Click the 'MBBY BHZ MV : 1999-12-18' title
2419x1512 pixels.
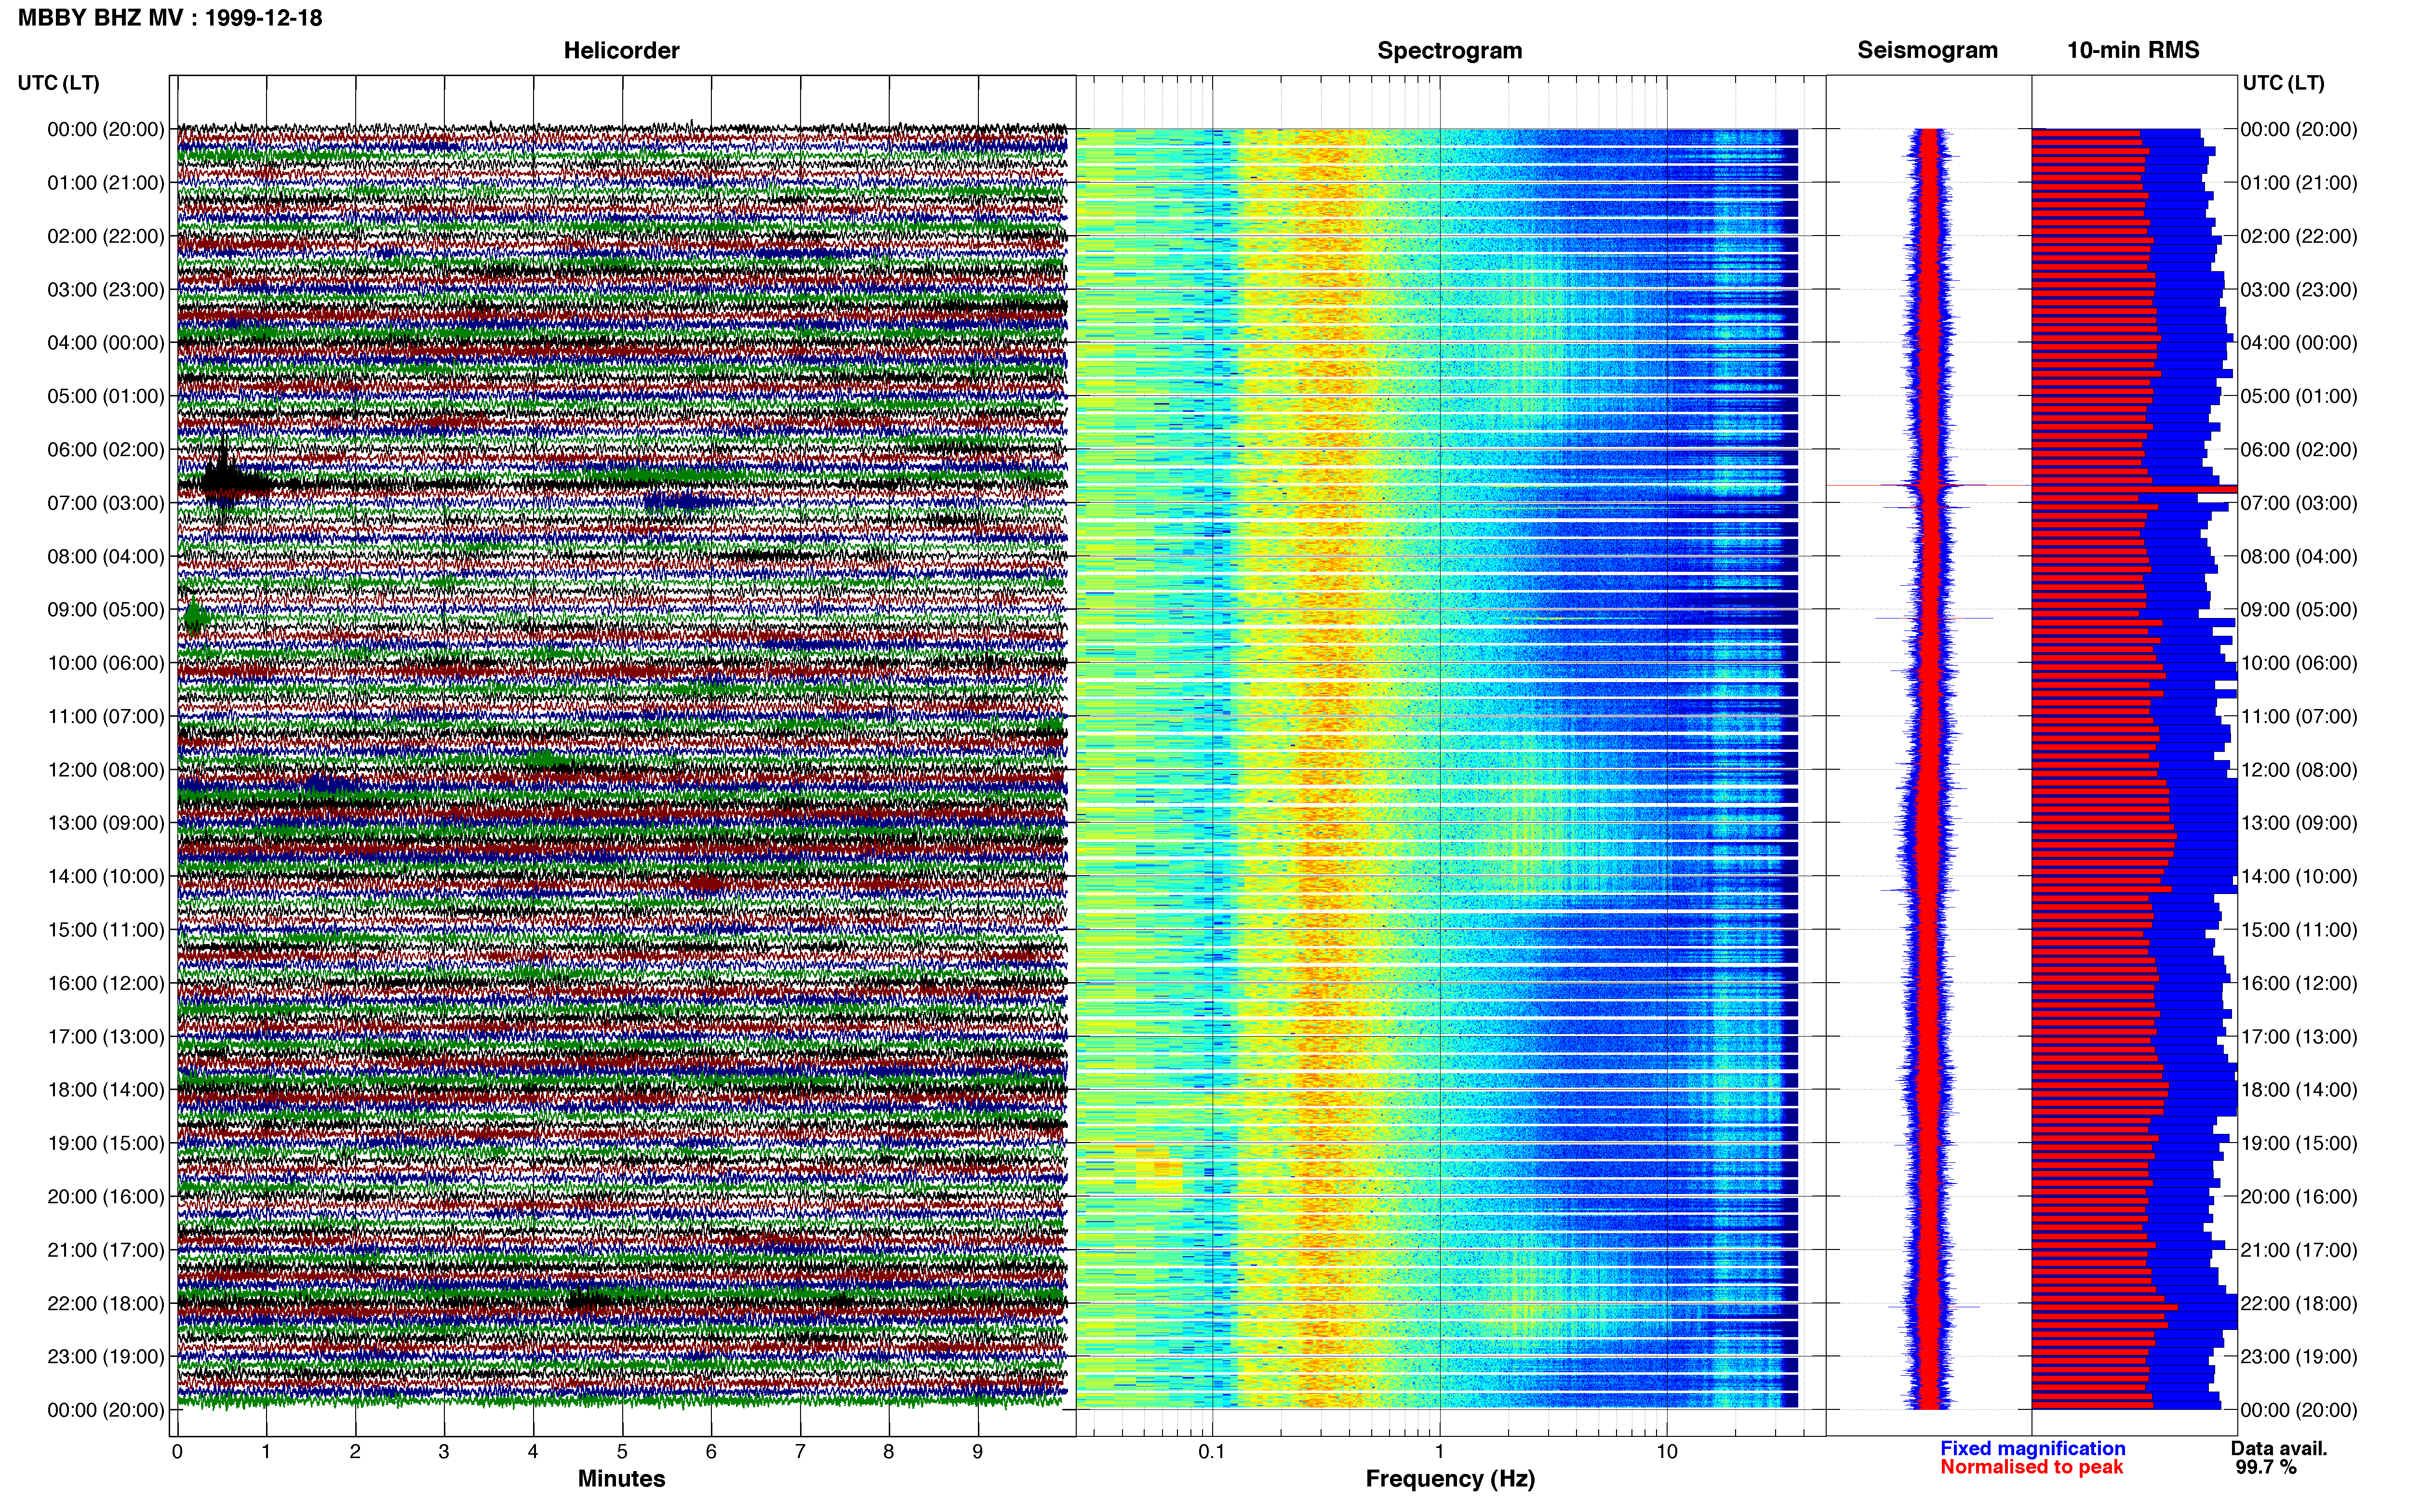[x=170, y=18]
